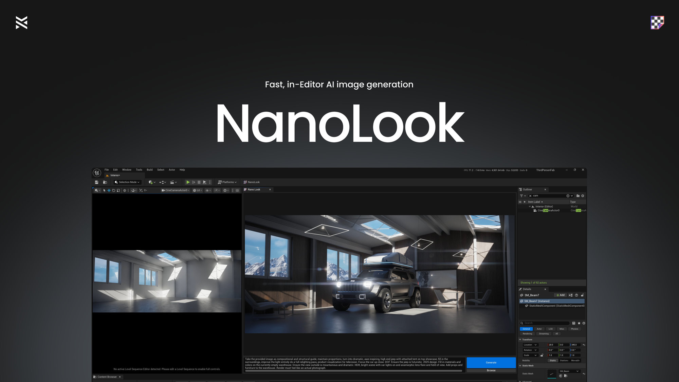This screenshot has height=382, width=679.
Task: Click the Save level floppy disk icon
Action: (x=96, y=182)
